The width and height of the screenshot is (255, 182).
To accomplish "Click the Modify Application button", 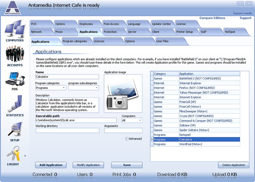I will click(x=88, y=165).
